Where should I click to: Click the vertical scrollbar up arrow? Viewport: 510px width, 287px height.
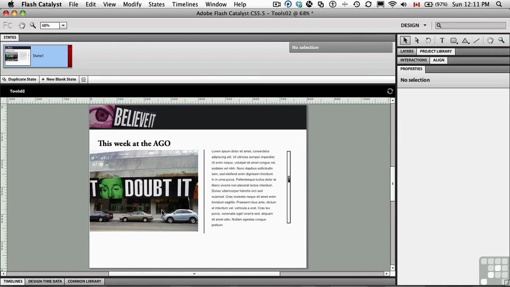pyautogui.click(x=392, y=100)
